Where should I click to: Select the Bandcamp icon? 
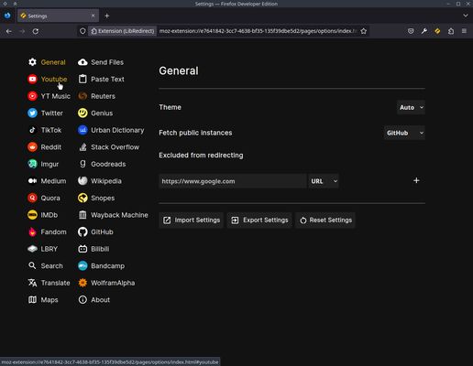(82, 266)
